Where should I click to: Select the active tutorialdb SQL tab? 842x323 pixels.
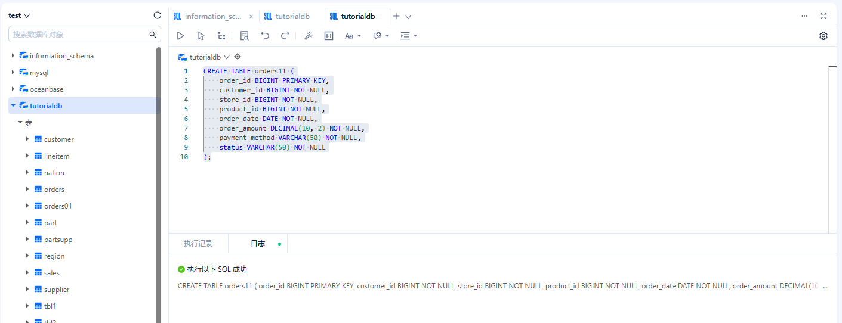(x=357, y=17)
